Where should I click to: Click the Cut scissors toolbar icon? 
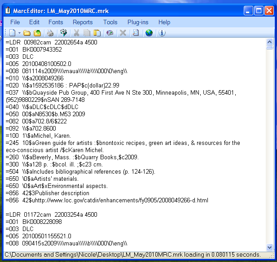point(76,33)
